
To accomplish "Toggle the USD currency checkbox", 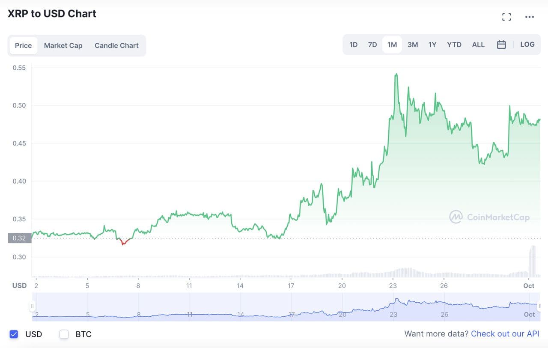I will click(14, 334).
